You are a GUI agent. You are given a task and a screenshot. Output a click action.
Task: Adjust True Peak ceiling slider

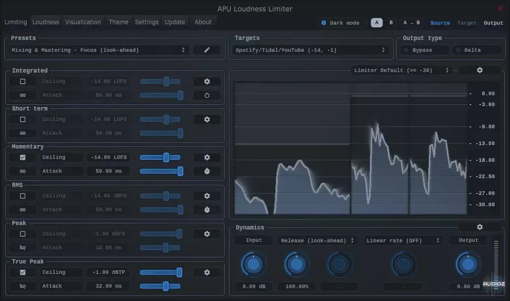point(161,272)
